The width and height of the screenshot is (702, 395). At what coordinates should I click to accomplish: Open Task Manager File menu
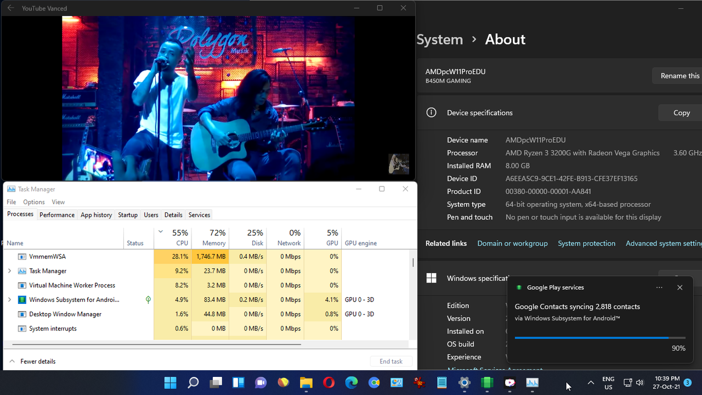tap(12, 202)
